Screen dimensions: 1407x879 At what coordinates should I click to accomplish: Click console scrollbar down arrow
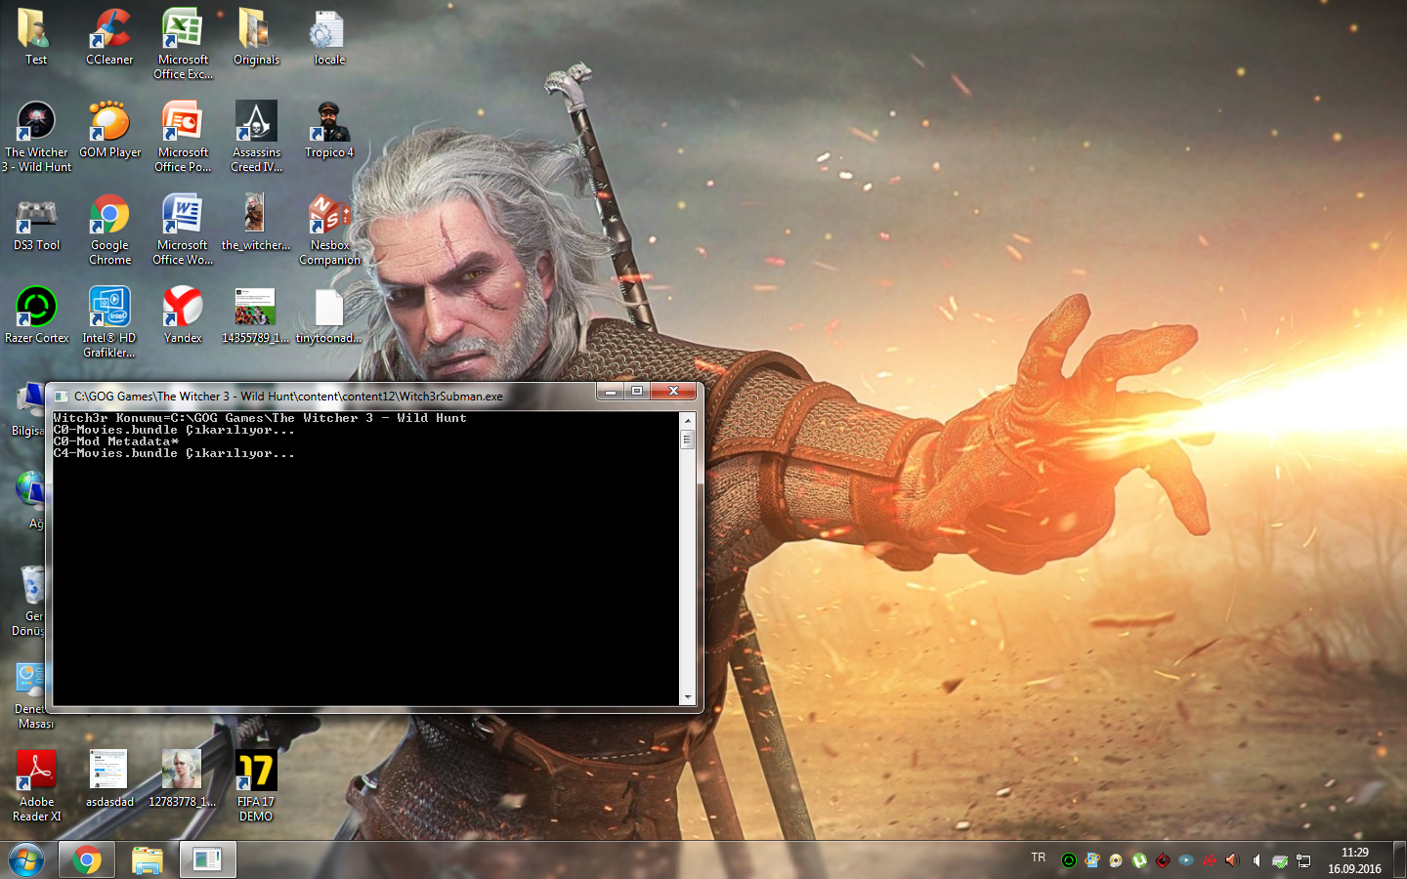coord(688,697)
